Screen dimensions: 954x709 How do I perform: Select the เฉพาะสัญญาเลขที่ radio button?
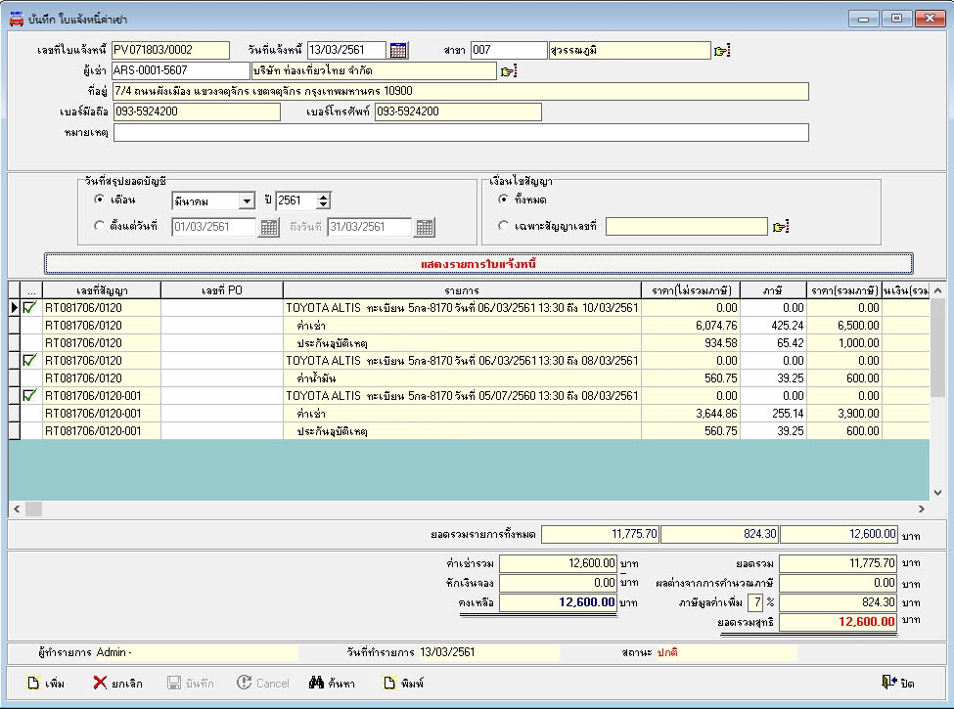click(x=503, y=226)
